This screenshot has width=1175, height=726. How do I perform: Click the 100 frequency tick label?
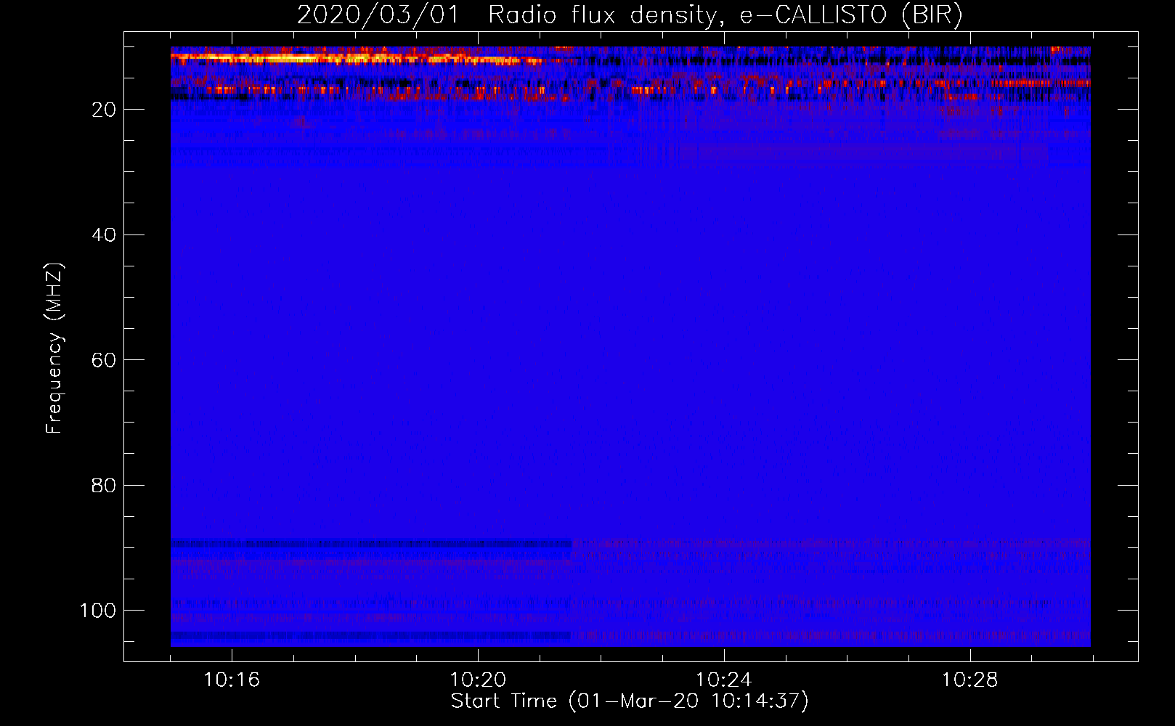(98, 611)
